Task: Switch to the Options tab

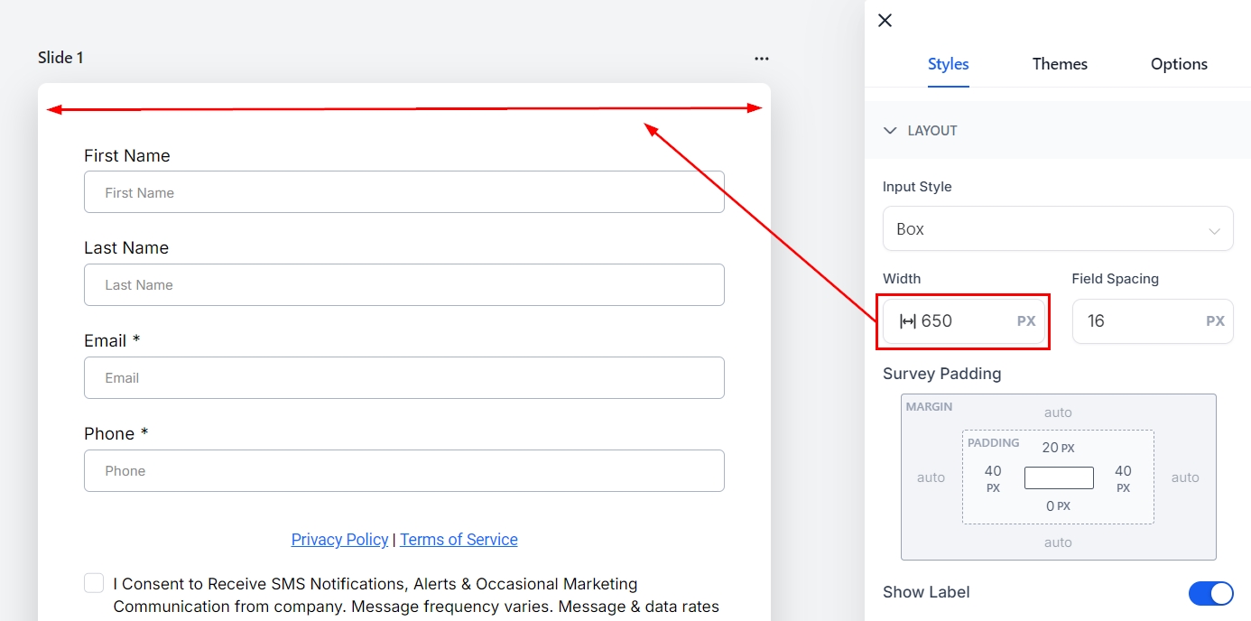Action: pos(1178,64)
